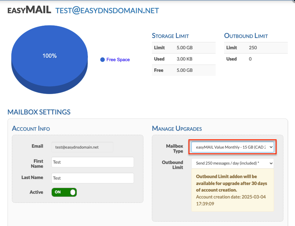Click the Account Info heading
The height and width of the screenshot is (226, 295).
click(31, 129)
